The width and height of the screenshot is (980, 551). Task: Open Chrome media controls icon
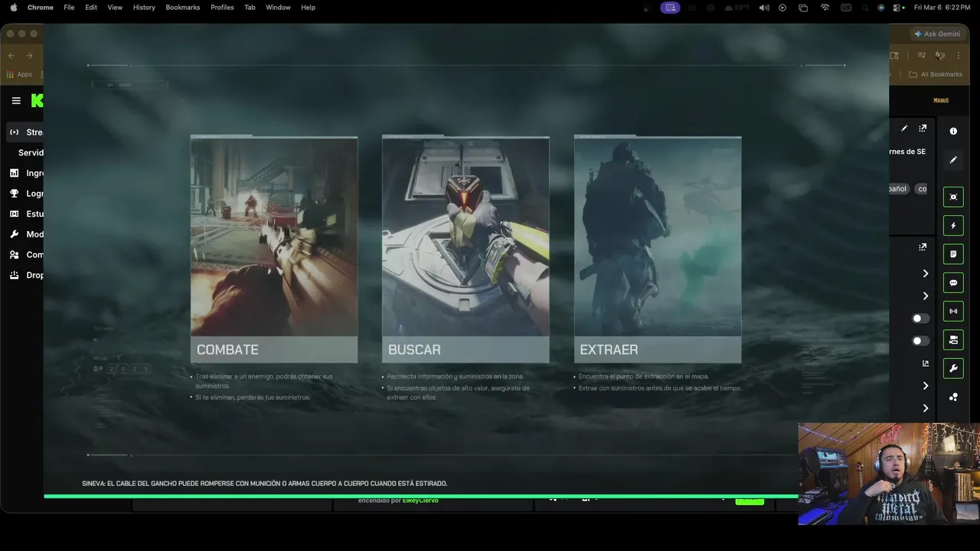point(921,56)
